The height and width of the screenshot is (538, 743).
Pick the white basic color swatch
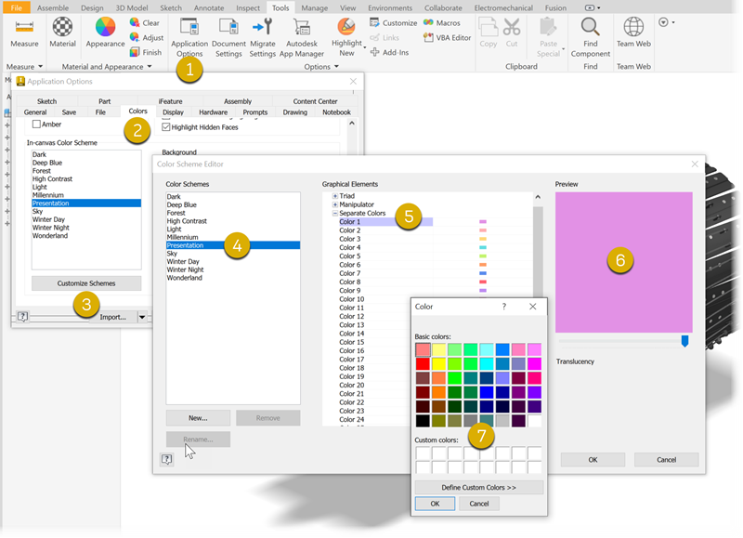pos(535,420)
